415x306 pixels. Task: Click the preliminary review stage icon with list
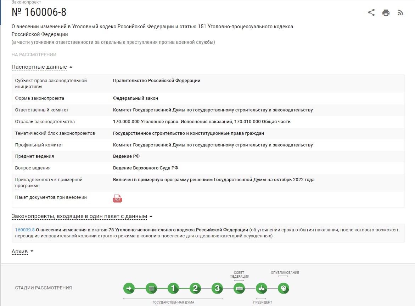151,288
